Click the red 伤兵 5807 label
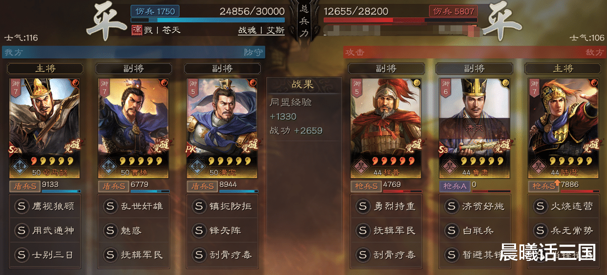 [x=453, y=11]
